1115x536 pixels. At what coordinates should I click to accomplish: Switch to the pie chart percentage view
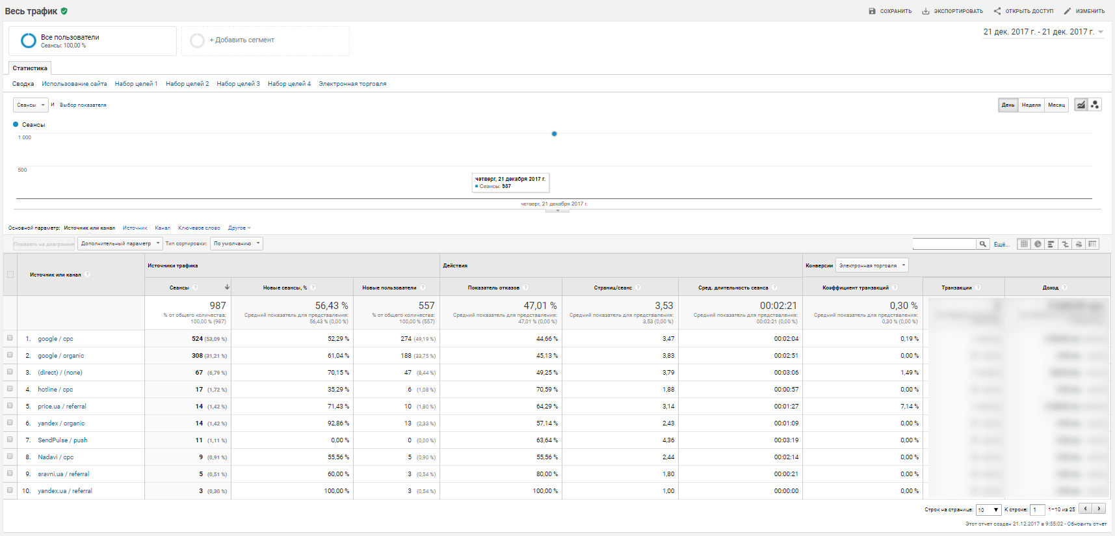[1038, 244]
